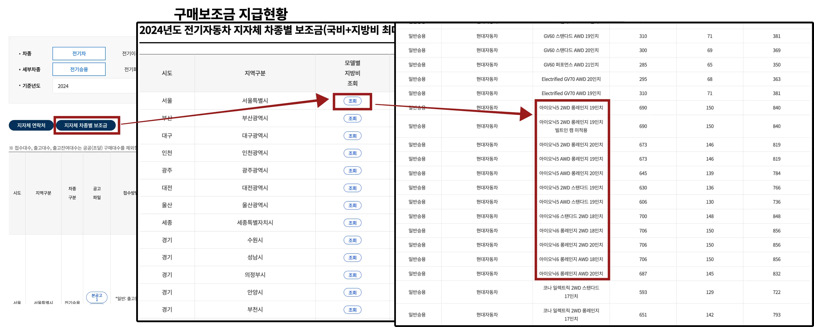
Task: Select the 아이오닉5 2WD 롱레인지 19인치 row
Action: (x=571, y=108)
